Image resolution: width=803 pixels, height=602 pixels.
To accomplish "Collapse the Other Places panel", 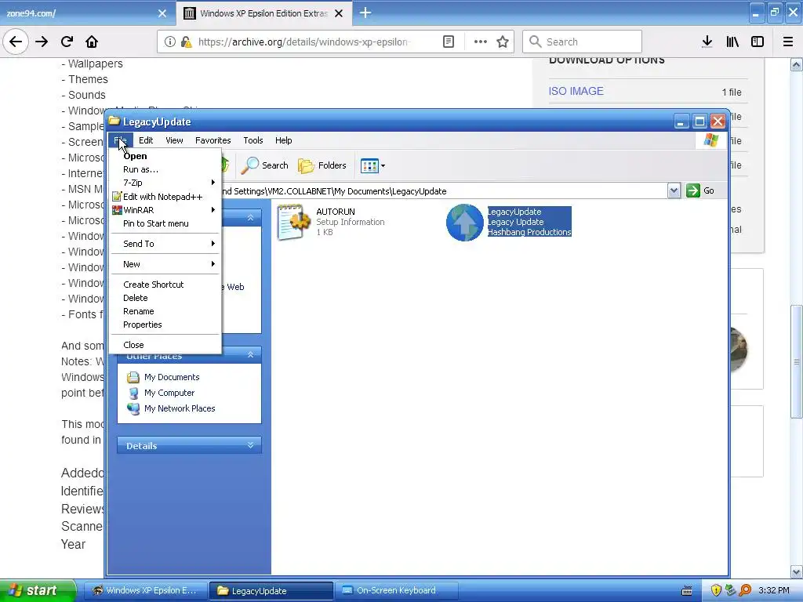I will tap(250, 355).
